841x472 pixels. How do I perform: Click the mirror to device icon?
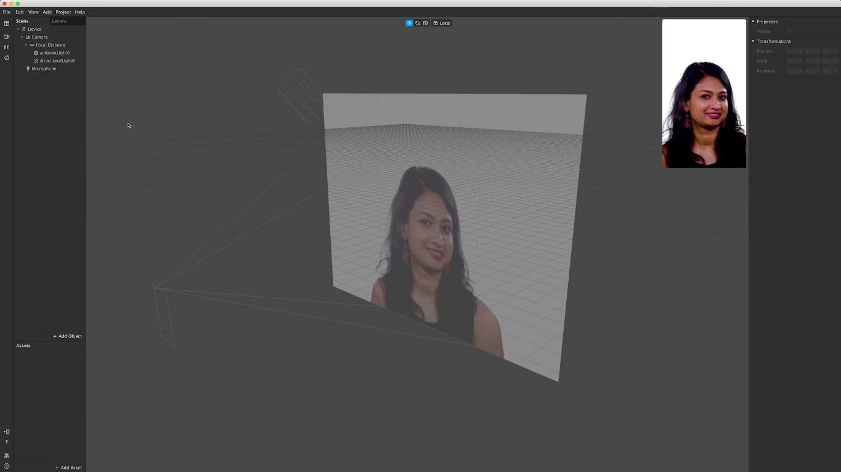pos(7,431)
